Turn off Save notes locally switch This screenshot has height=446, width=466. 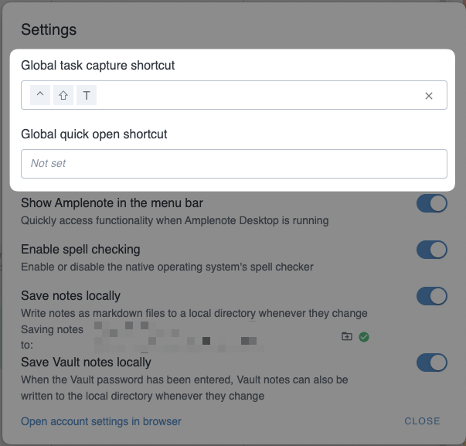point(431,296)
